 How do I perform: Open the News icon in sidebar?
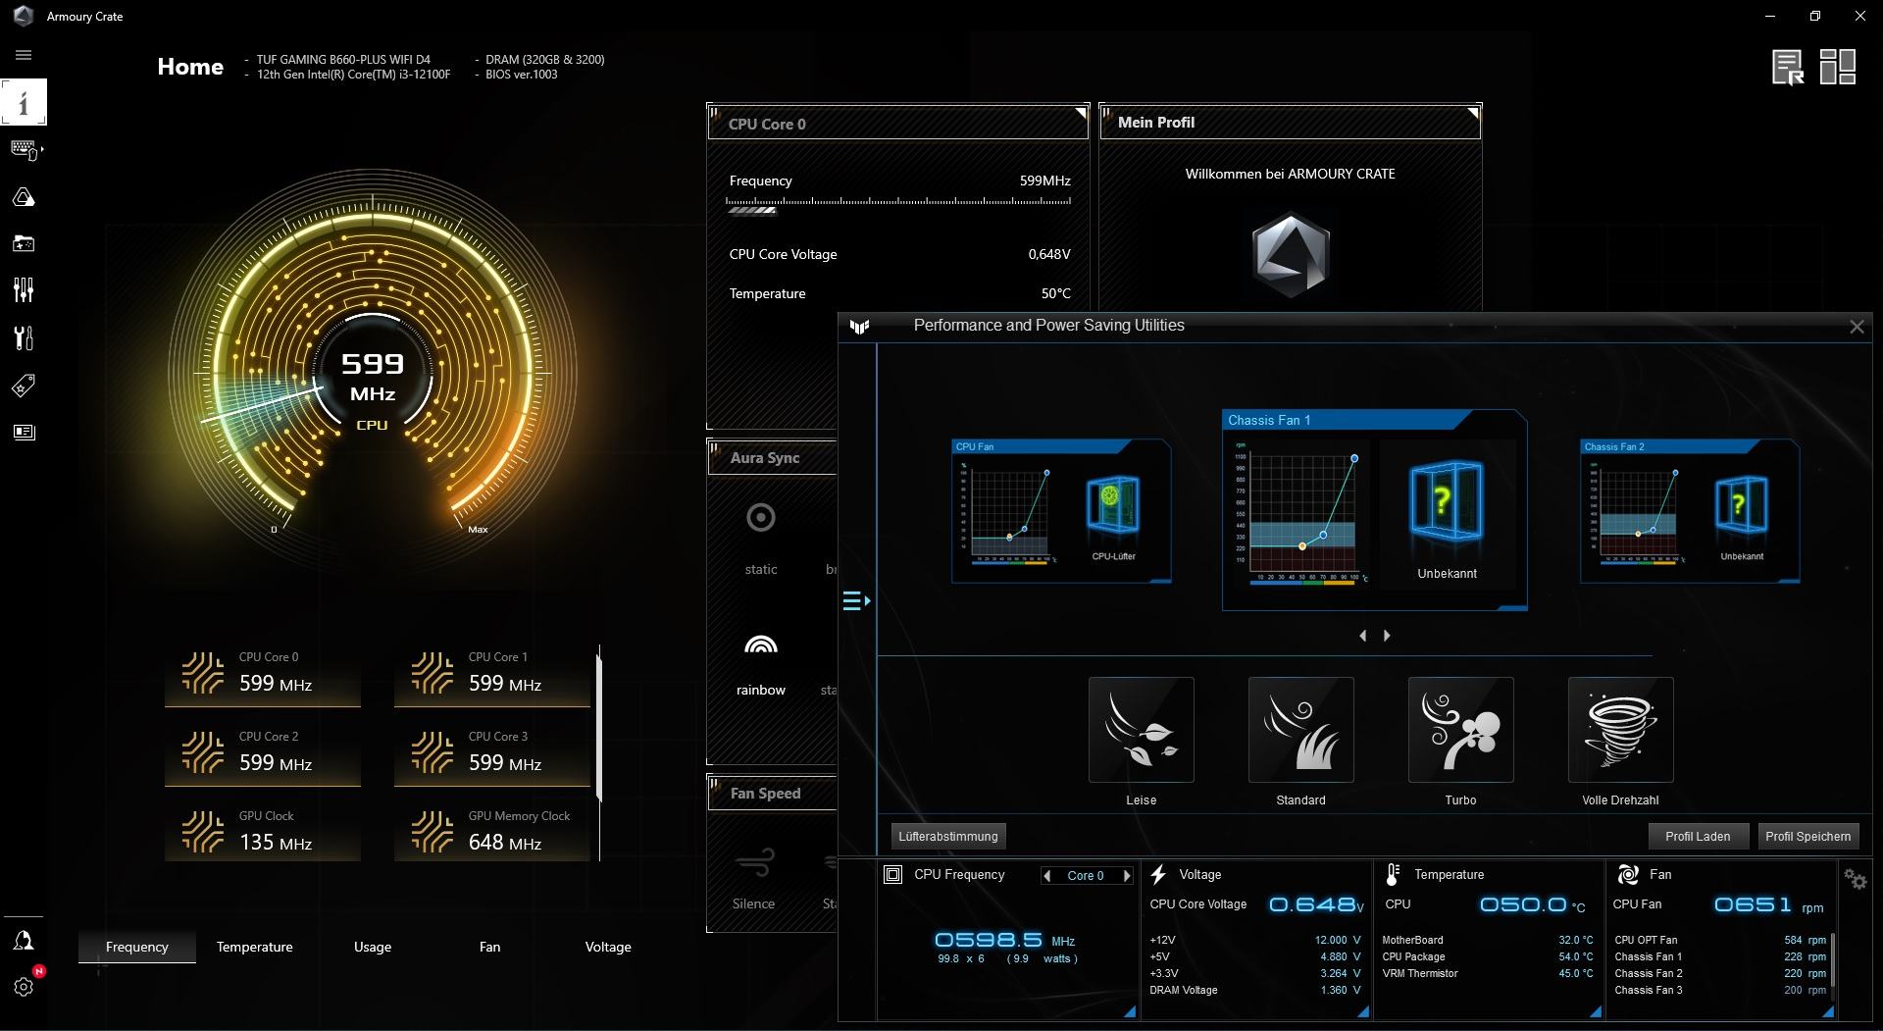click(24, 432)
